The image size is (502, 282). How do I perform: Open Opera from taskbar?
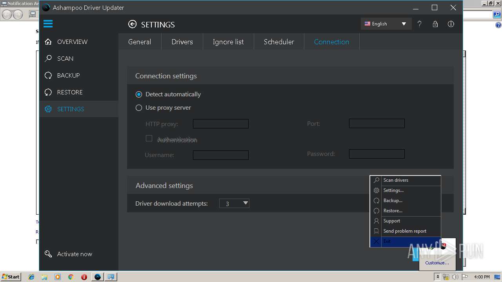[84, 277]
